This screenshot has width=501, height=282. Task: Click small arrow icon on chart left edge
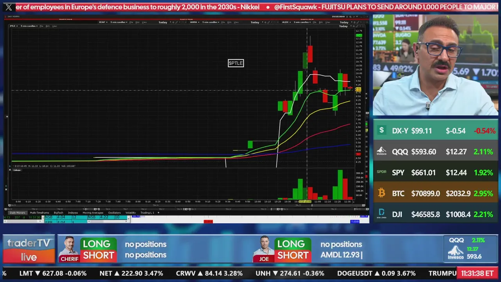tap(6, 117)
